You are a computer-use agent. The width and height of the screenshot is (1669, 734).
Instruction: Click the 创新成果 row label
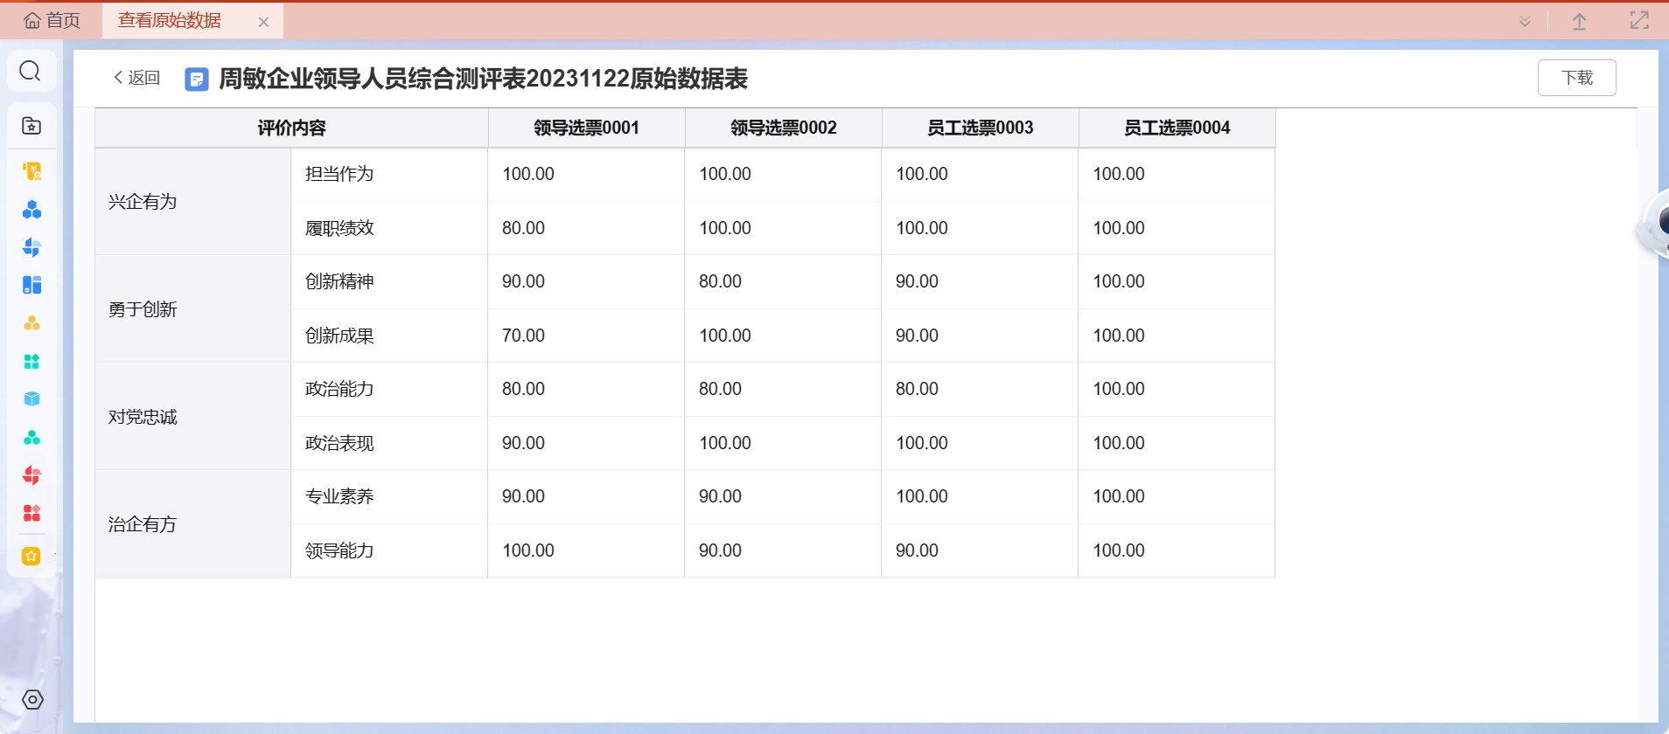pyautogui.click(x=339, y=336)
